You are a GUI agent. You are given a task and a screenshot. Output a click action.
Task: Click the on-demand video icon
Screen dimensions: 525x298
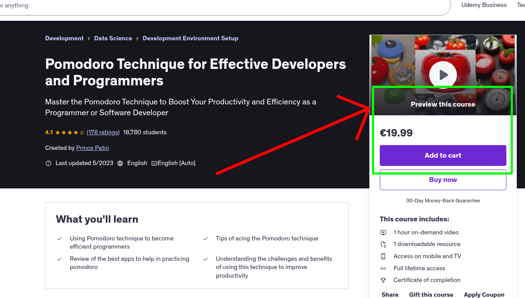coord(383,232)
